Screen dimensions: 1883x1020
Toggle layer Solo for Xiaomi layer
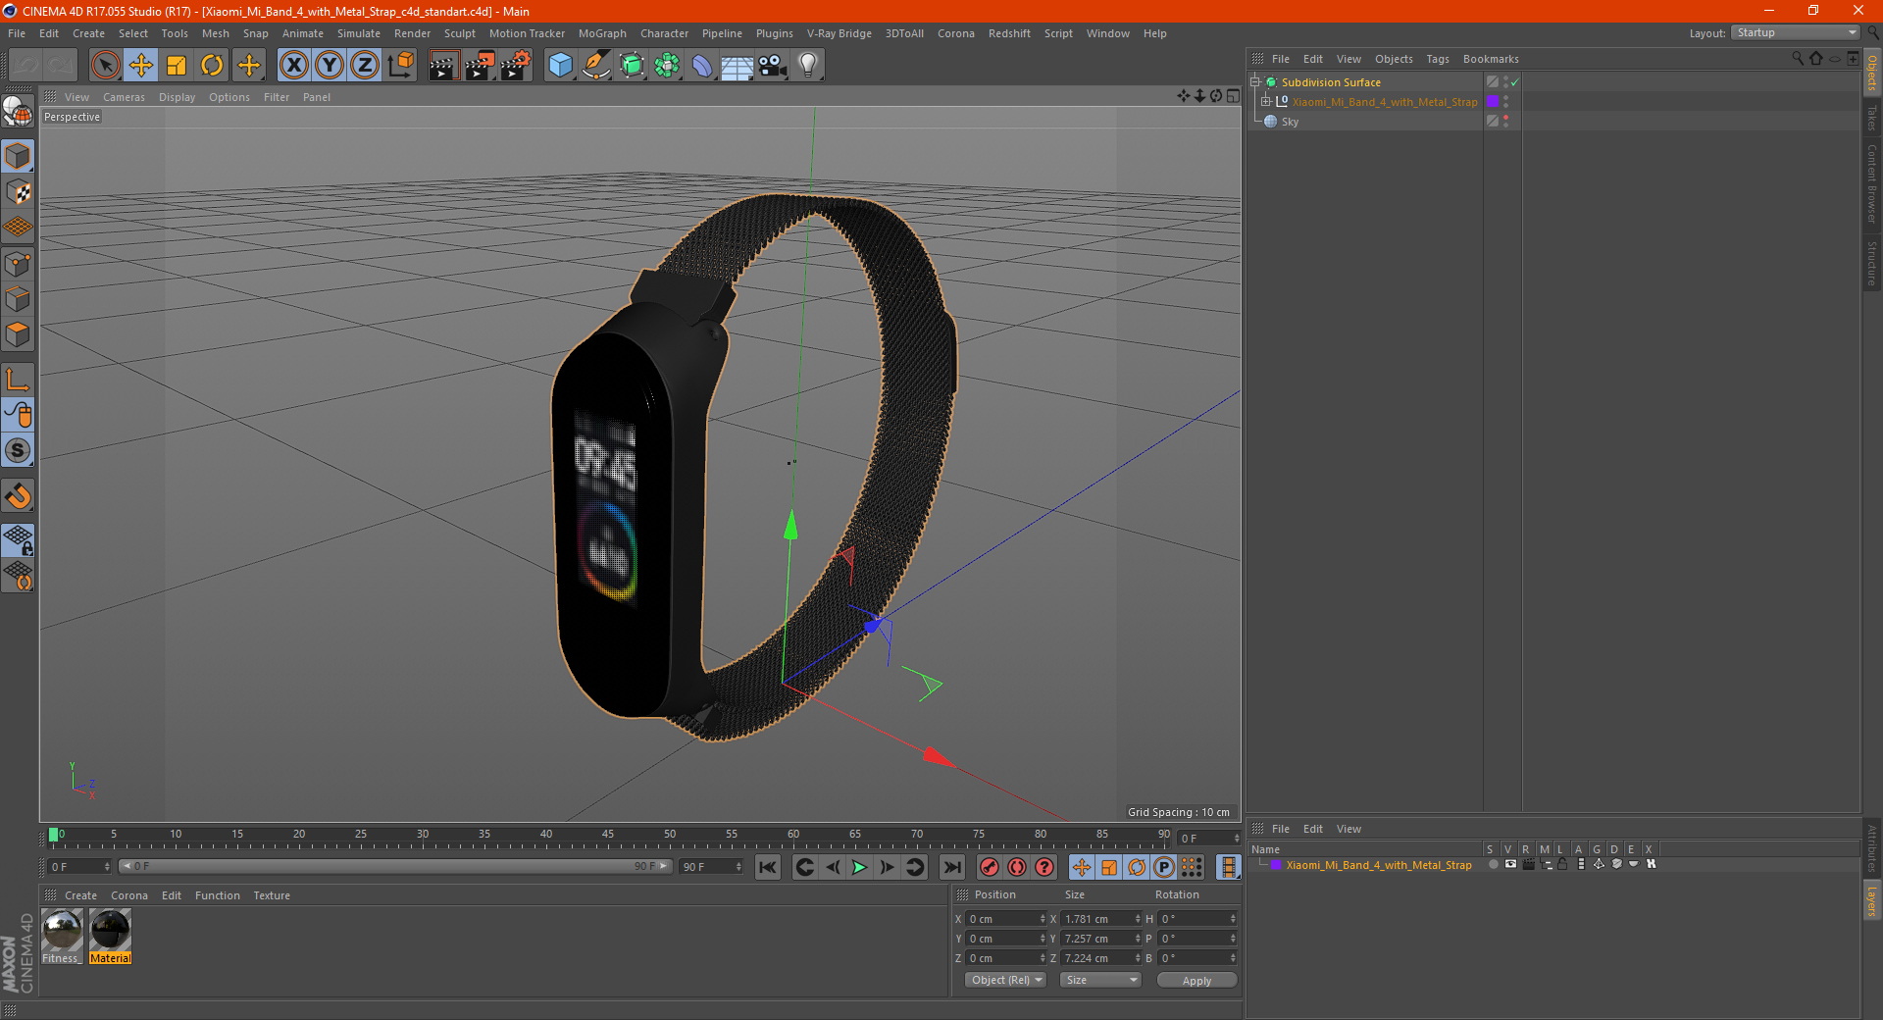coord(1494,865)
